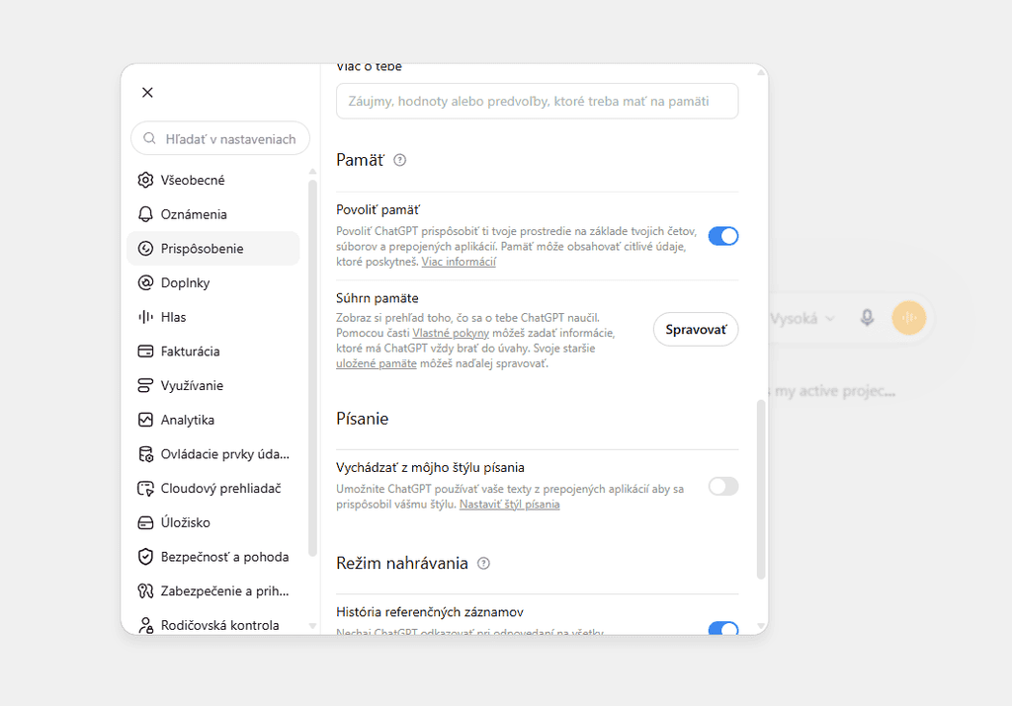Click the Spravovať button
Image resolution: width=1012 pixels, height=706 pixels.
[x=696, y=330]
